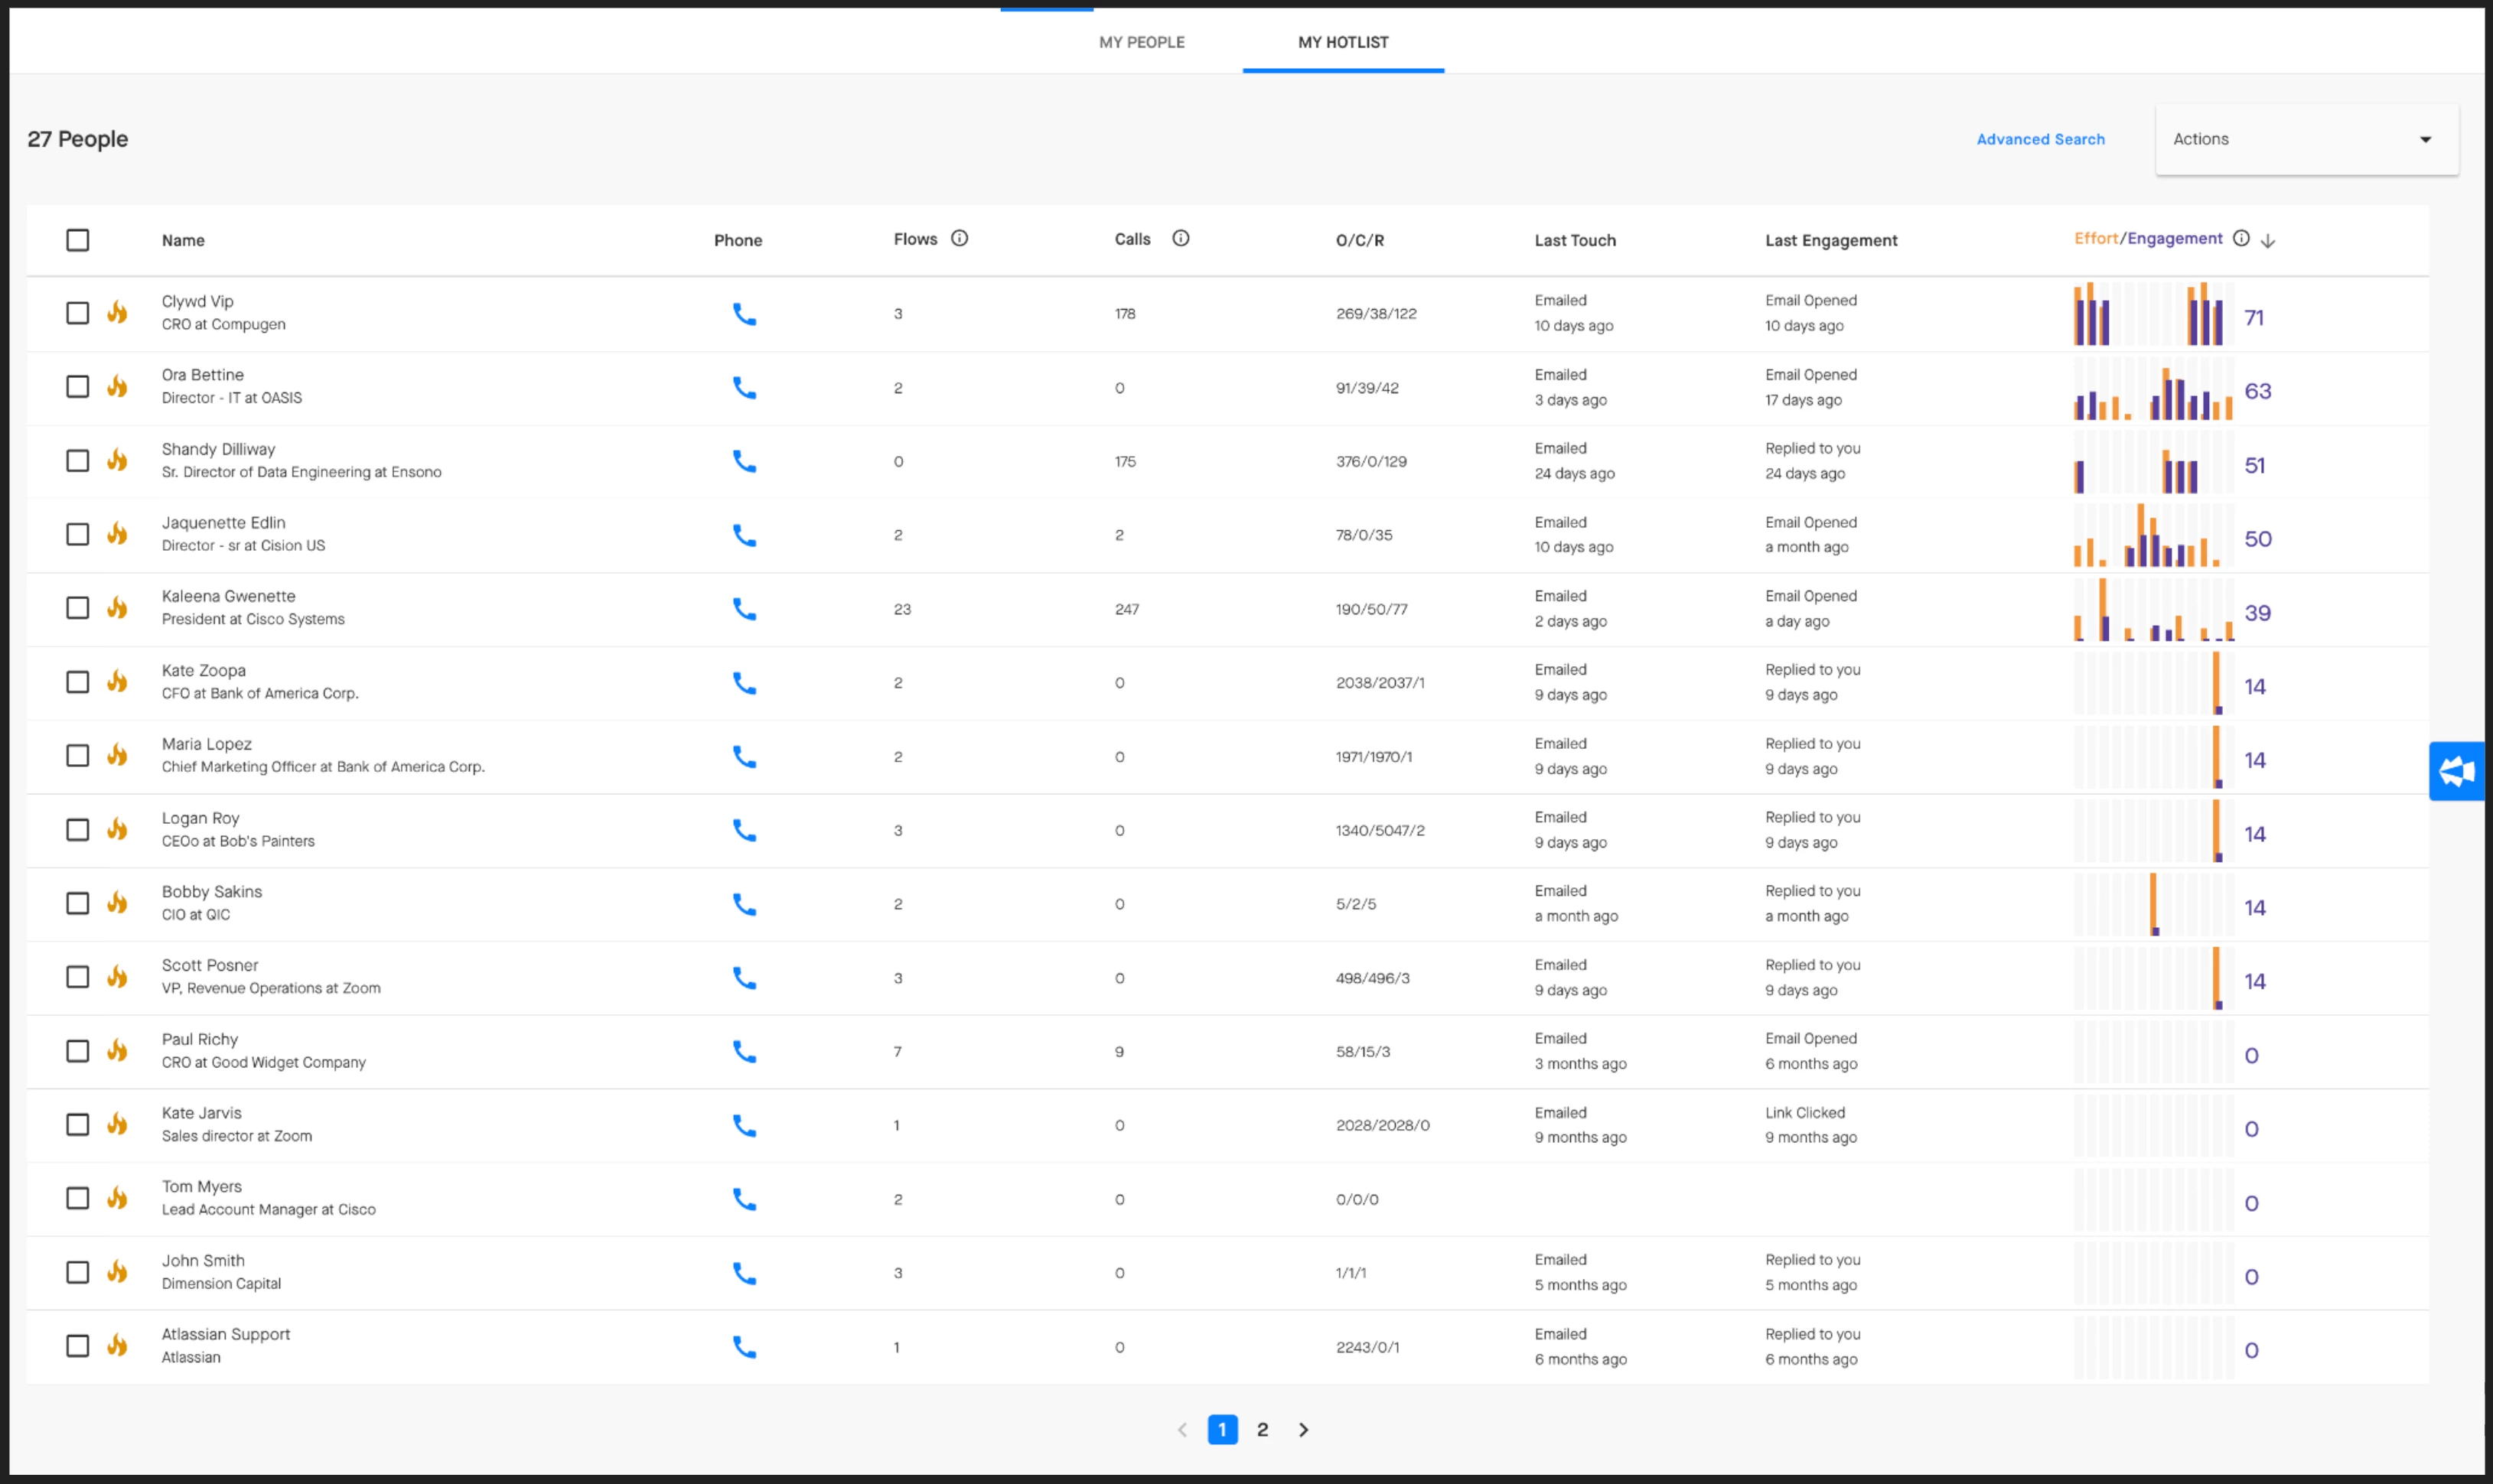The width and height of the screenshot is (2493, 1484).
Task: Open the Calls column info icon
Action: 1180,239
